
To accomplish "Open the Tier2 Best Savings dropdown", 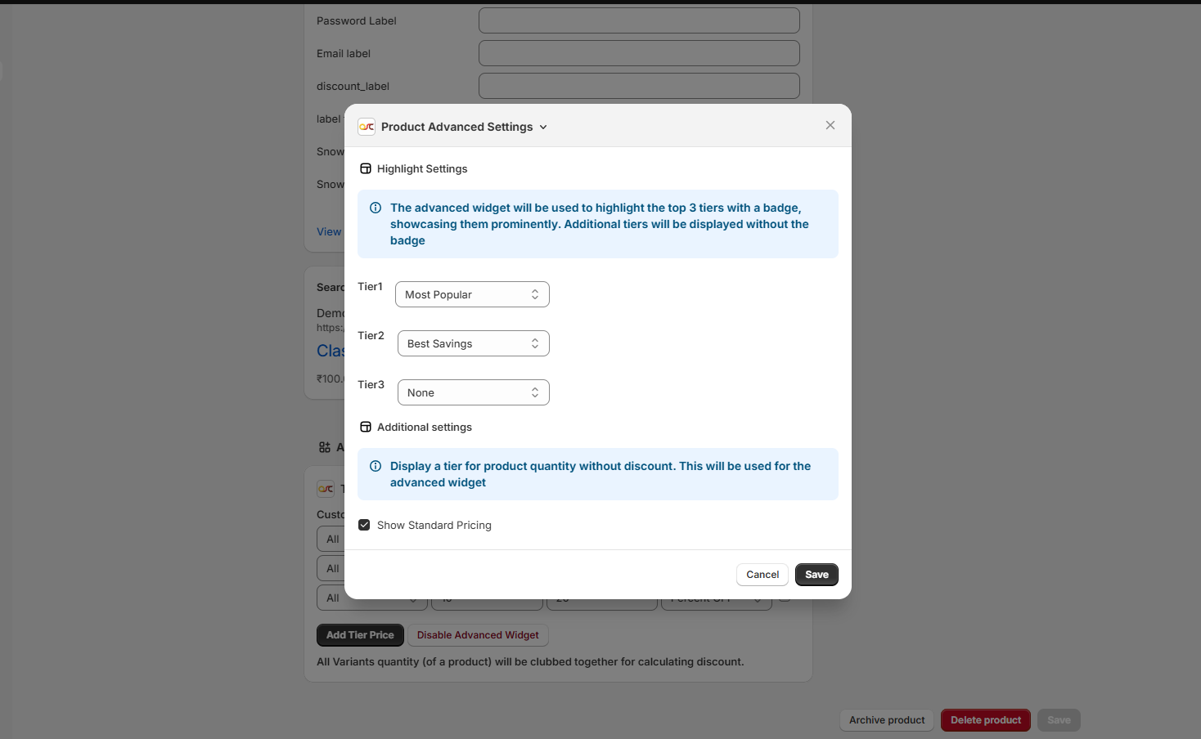I will (x=473, y=343).
